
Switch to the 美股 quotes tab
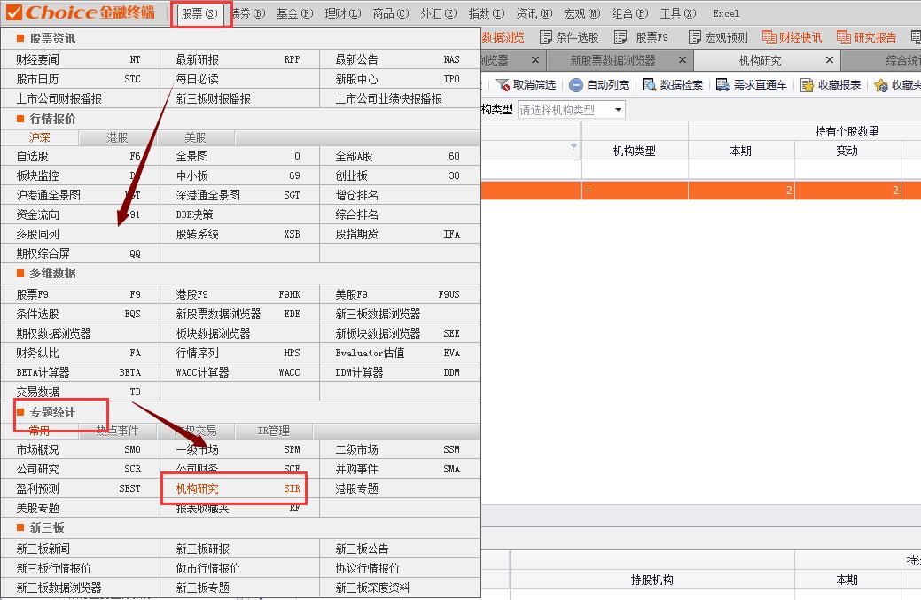click(x=195, y=137)
